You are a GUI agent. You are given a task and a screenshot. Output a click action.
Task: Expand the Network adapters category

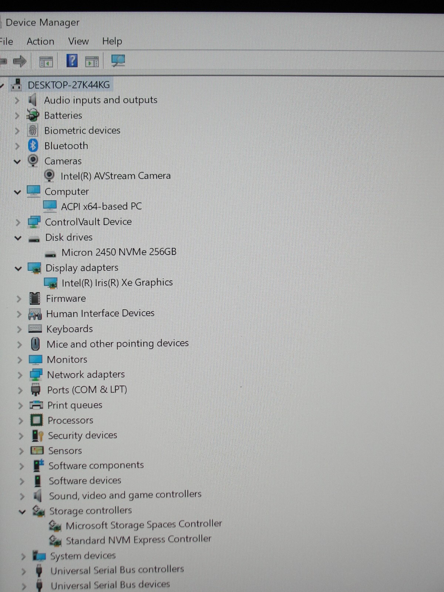pos(20,375)
